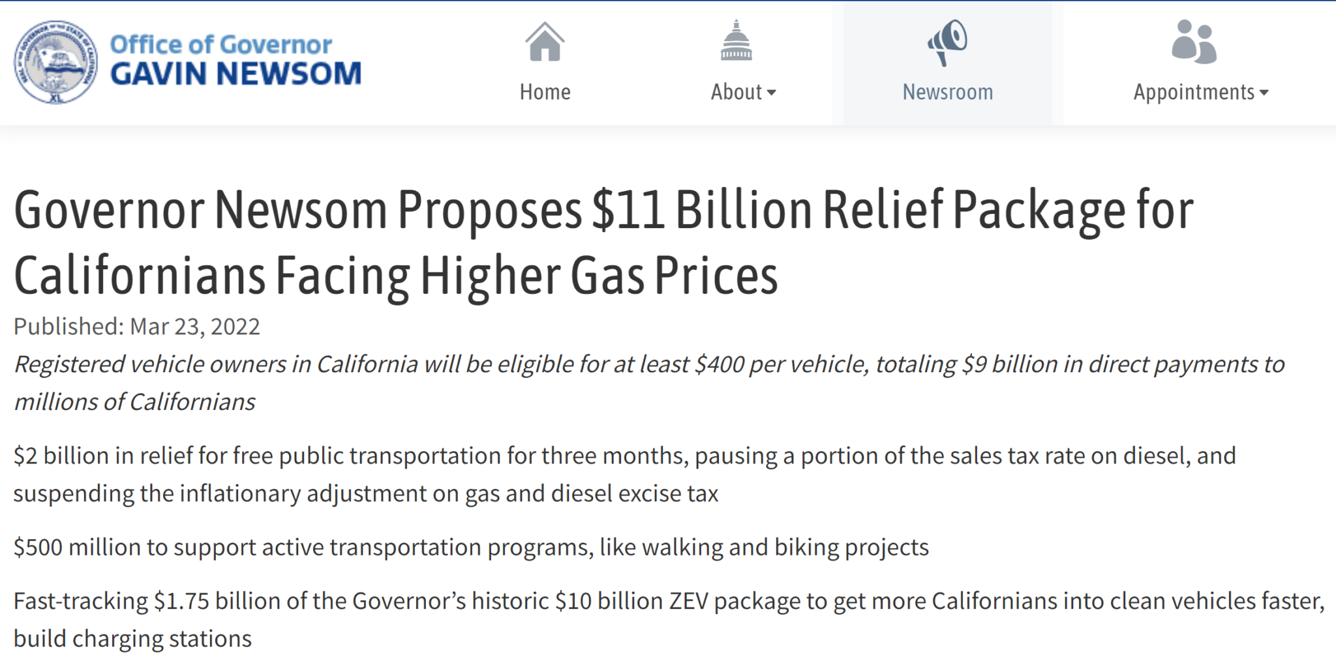Open the About menu label
The height and width of the screenshot is (661, 1336).
(736, 92)
